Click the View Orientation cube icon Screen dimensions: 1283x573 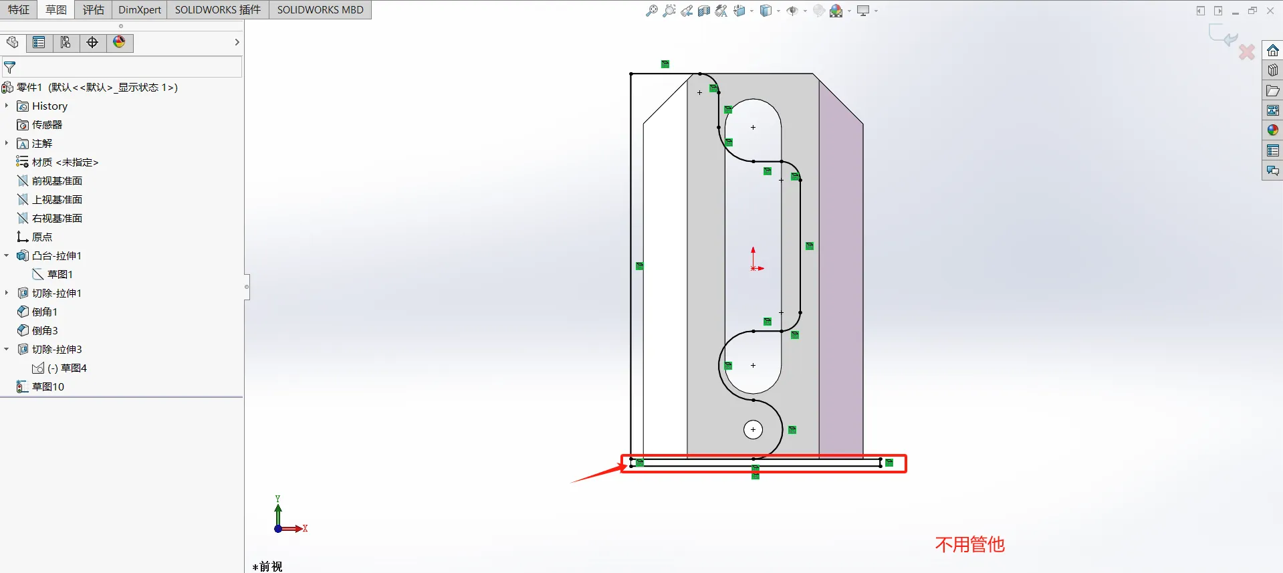point(739,11)
